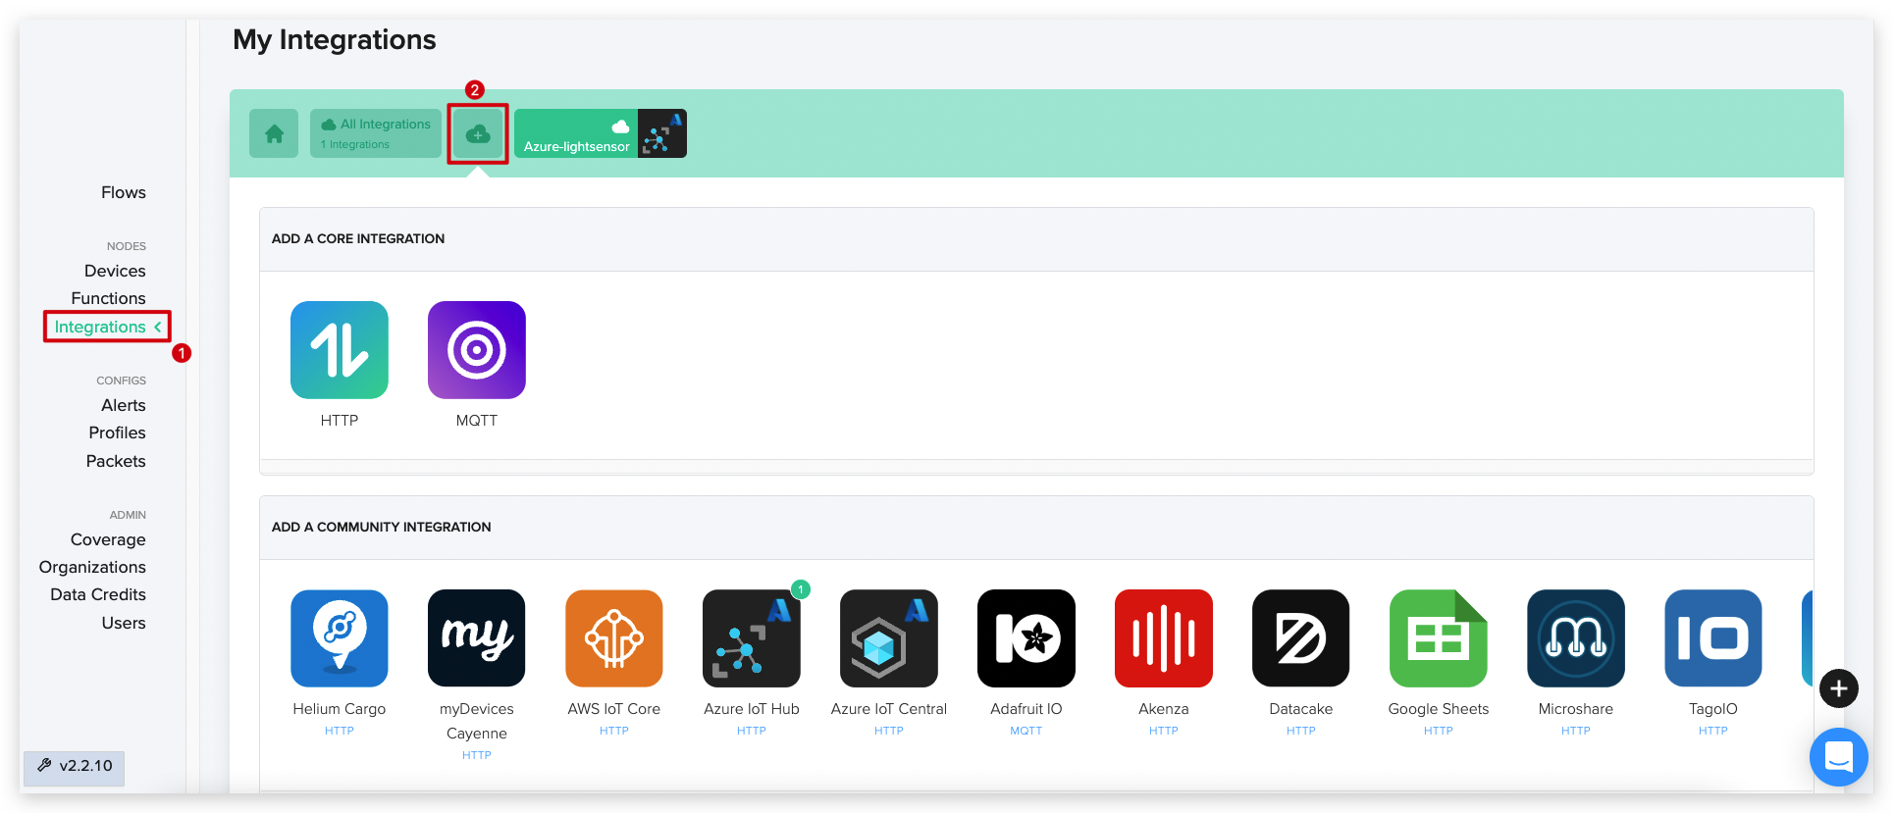Open Alerts in the sidebar
The height and width of the screenshot is (813, 1894).
pos(124,405)
